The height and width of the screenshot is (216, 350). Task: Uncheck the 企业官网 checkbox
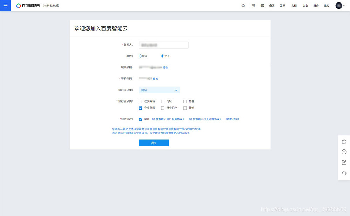click(140, 108)
